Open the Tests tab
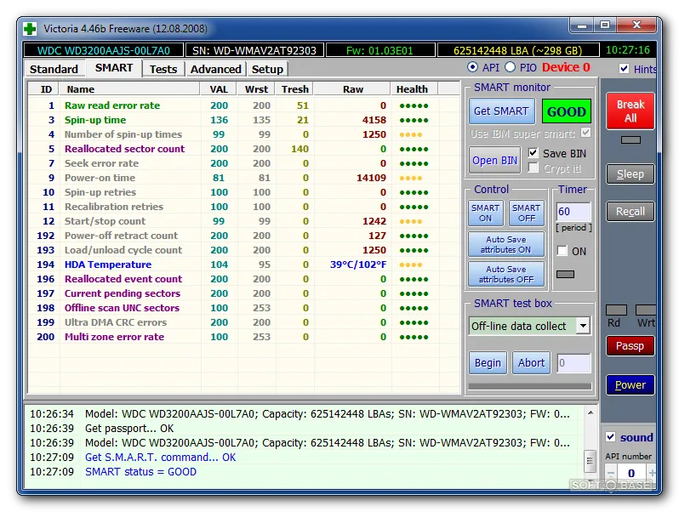 point(163,69)
